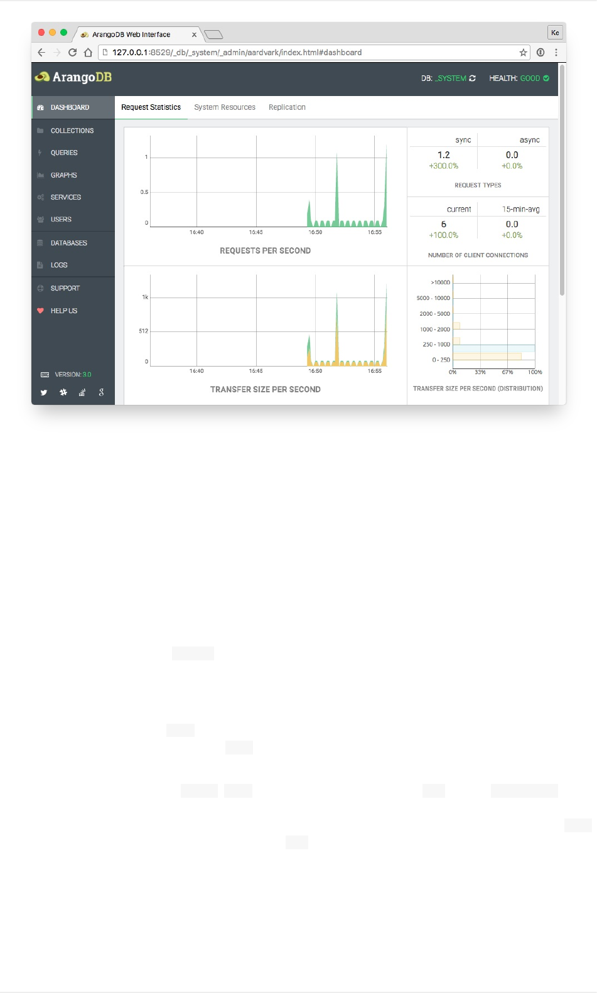597x993 pixels.
Task: Reload the page with the refresh icon
Action: [73, 53]
